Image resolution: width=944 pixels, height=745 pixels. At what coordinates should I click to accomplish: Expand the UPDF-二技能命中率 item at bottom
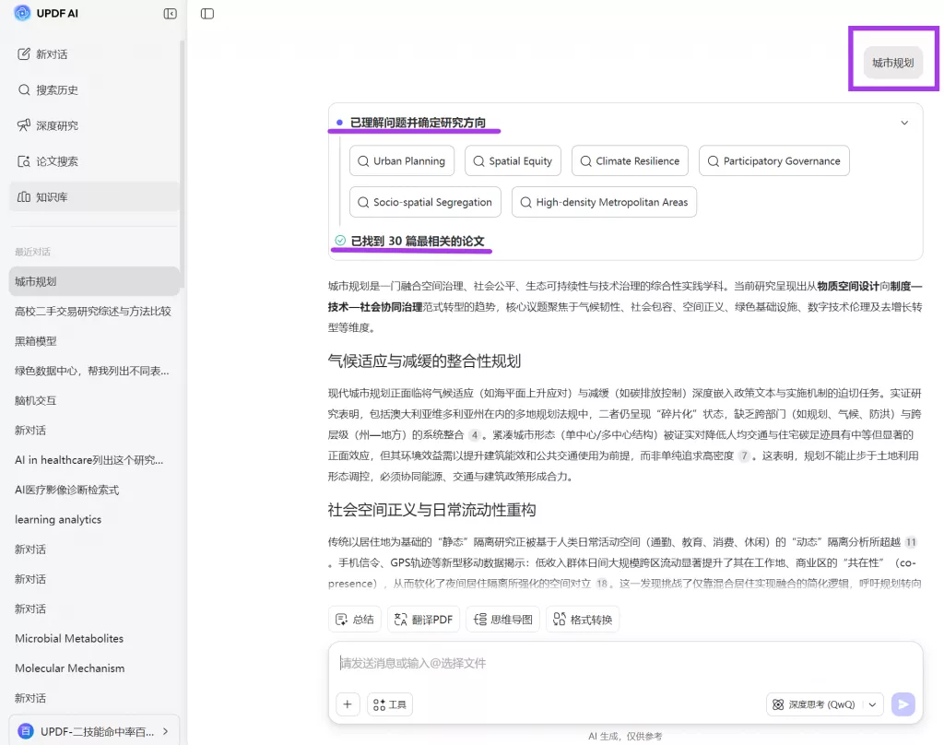[x=168, y=730]
